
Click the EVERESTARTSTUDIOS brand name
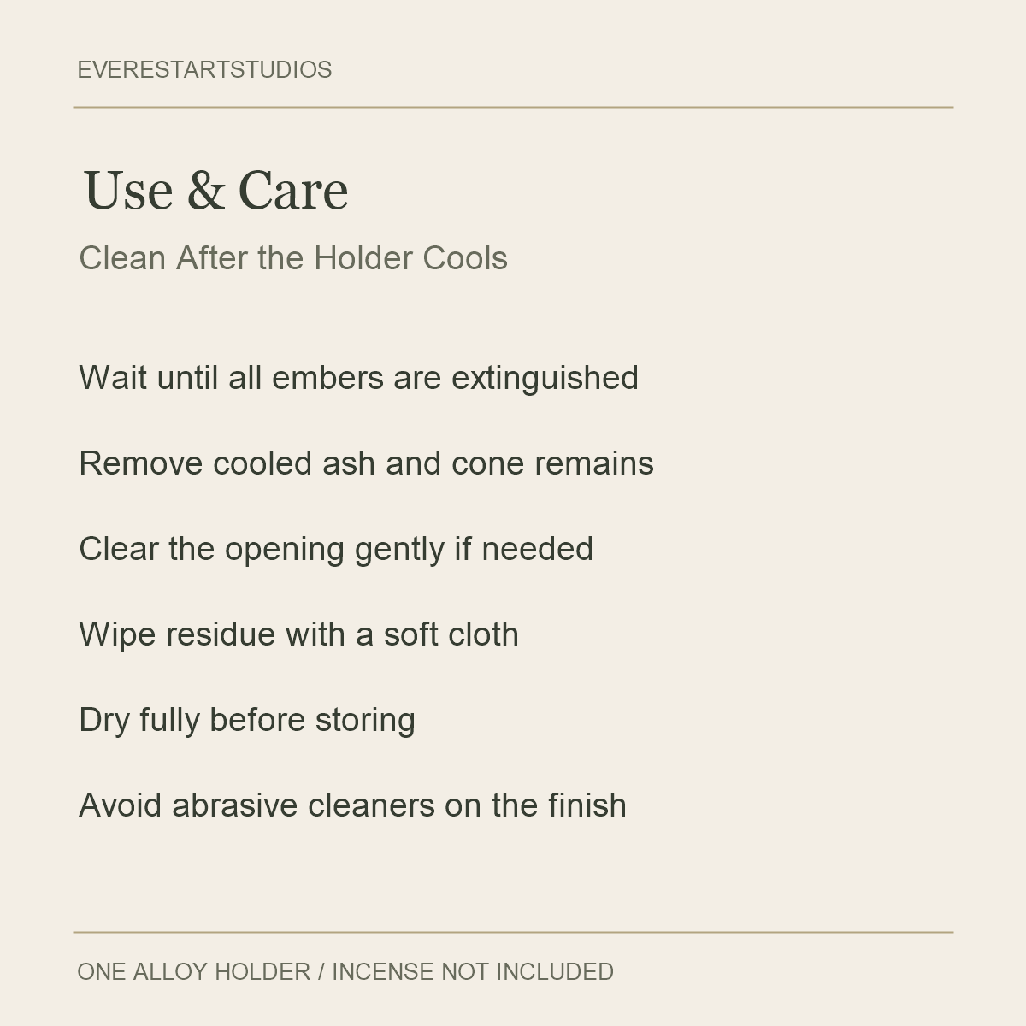[204, 70]
